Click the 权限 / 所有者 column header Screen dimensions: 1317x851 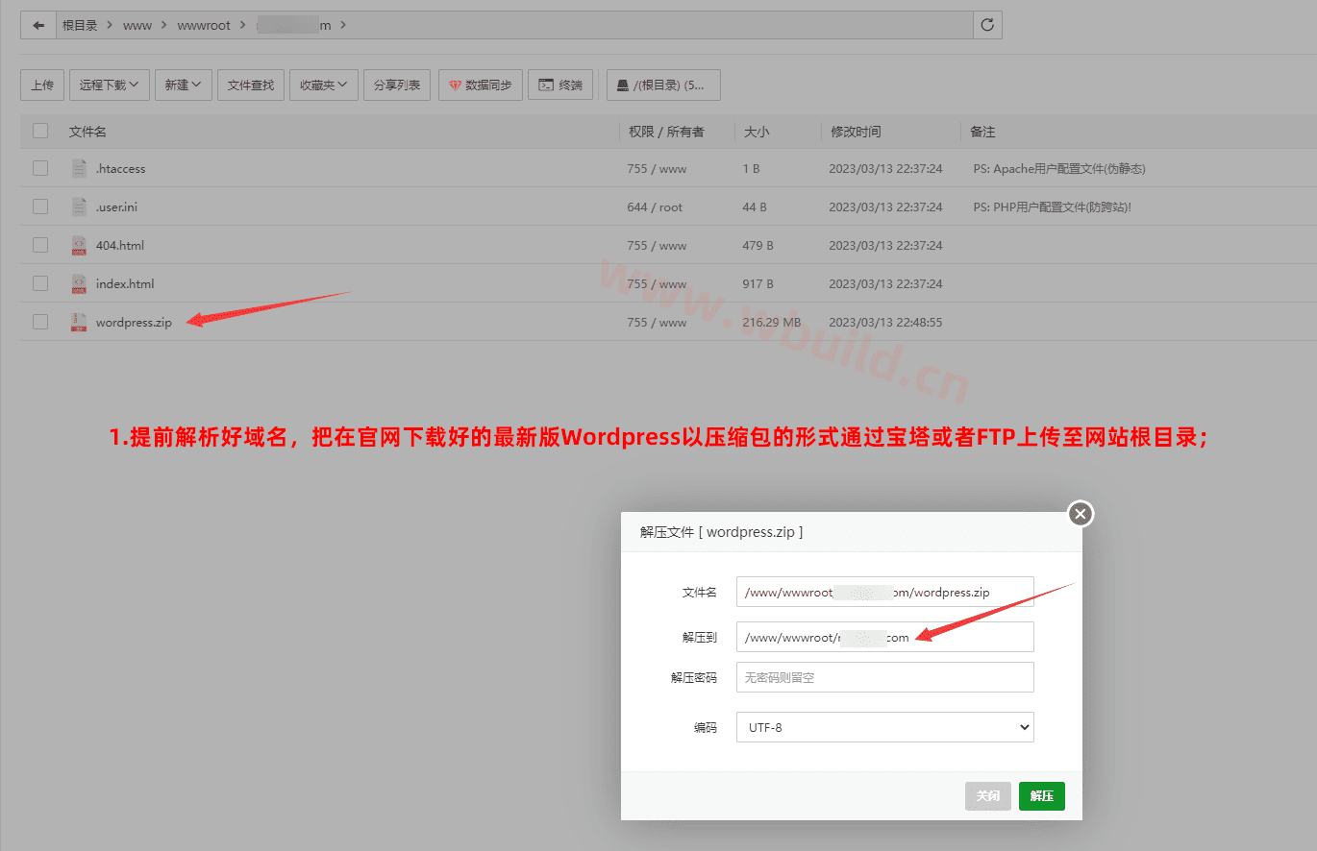tap(666, 132)
